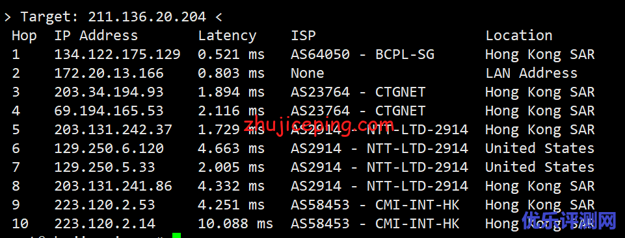
Task: Click the blue Chinese watermark logo
Action: click(570, 221)
